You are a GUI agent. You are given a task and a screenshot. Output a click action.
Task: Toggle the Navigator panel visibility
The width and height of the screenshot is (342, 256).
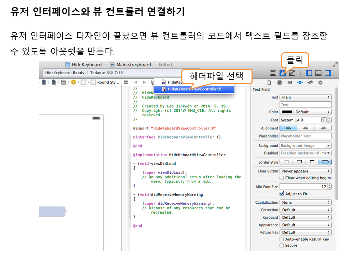tap(309, 73)
